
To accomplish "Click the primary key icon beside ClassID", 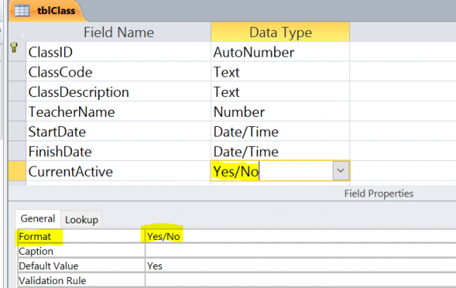I will (14, 47).
